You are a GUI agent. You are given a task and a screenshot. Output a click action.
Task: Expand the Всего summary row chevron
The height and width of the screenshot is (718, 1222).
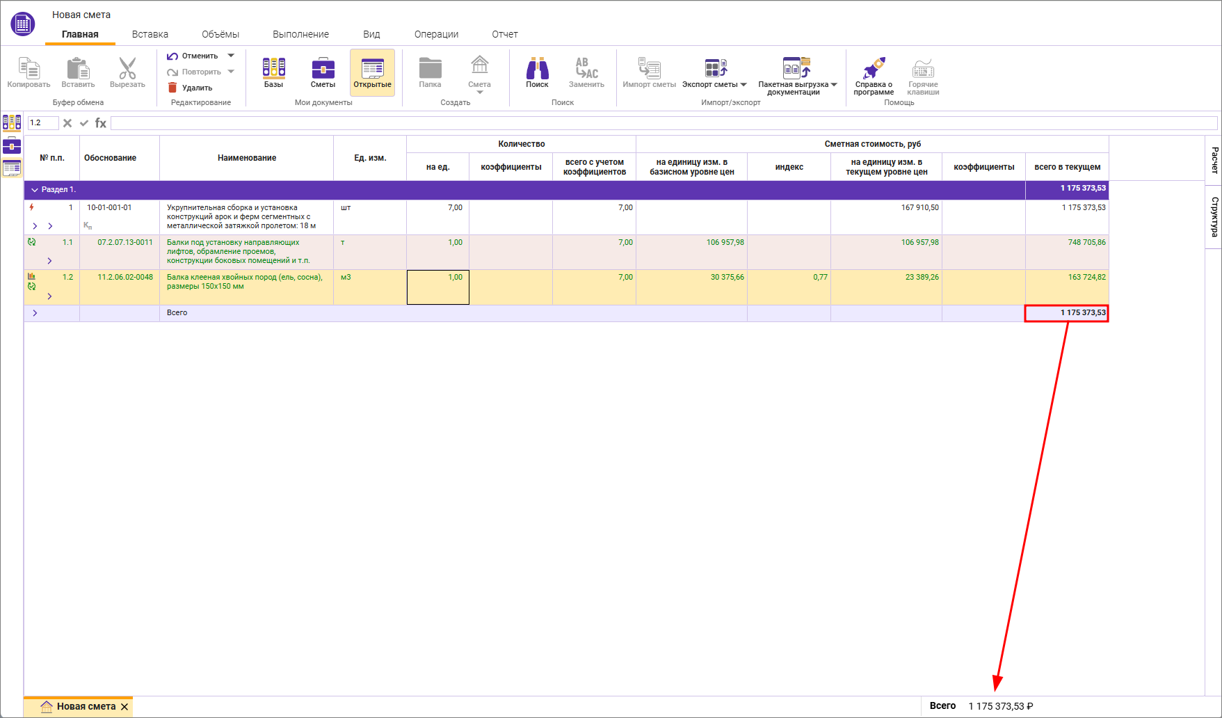point(35,313)
